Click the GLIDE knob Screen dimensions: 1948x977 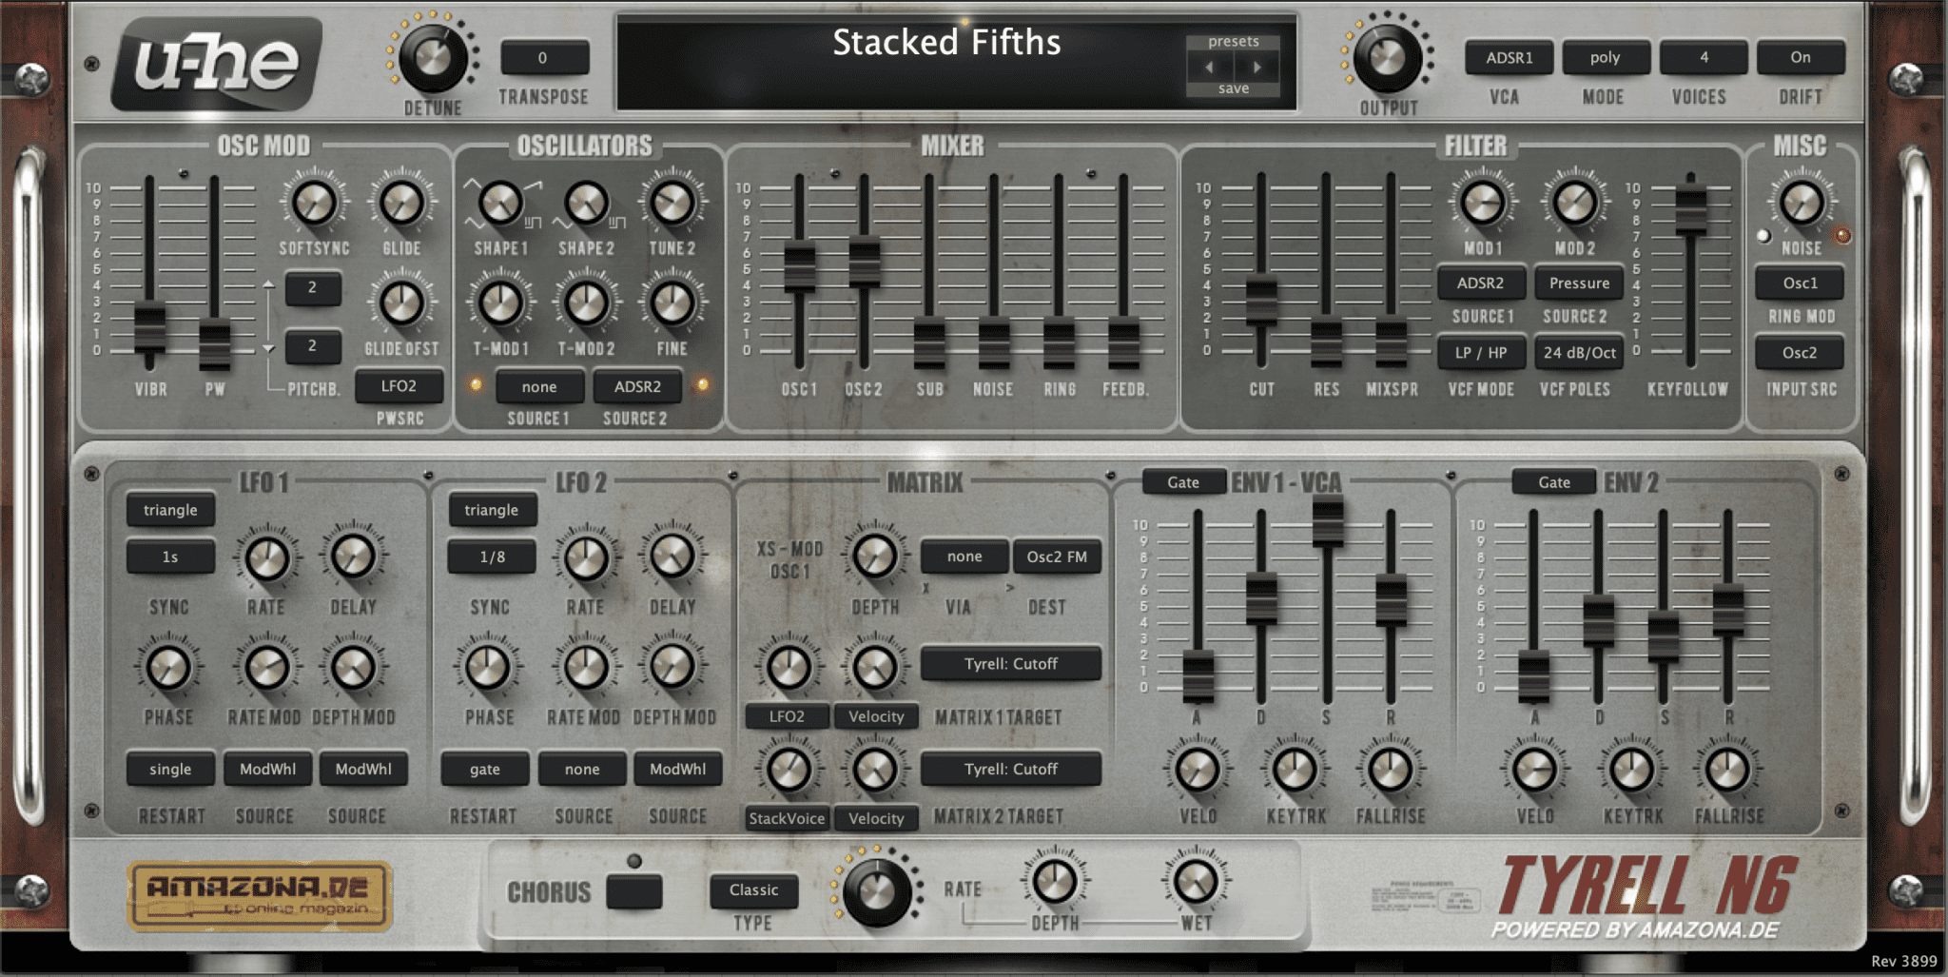pos(401,203)
